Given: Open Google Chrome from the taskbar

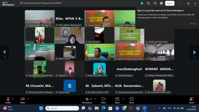Looking at the screenshot, I should tap(138, 108).
